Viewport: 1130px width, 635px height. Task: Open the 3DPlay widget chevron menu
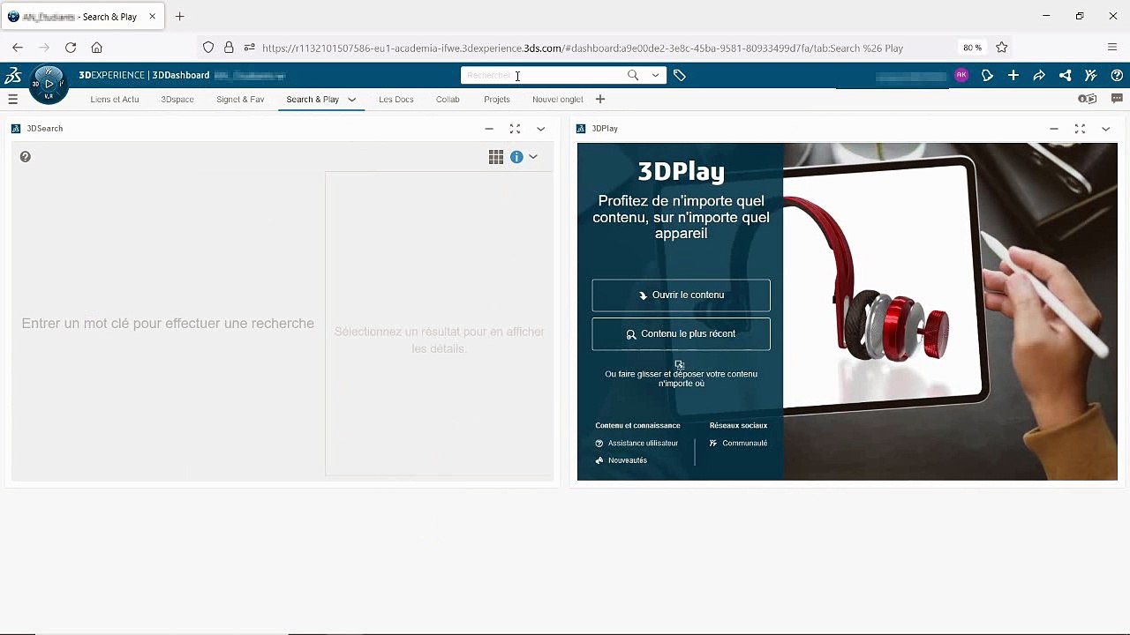point(1105,129)
